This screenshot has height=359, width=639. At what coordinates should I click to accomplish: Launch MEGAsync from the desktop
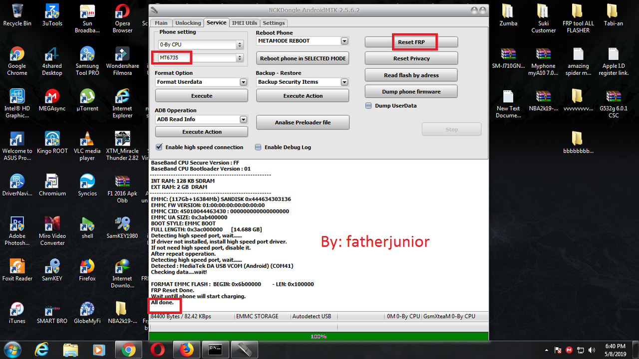(x=52, y=100)
